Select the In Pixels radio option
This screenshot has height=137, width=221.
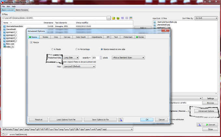click(x=52, y=49)
